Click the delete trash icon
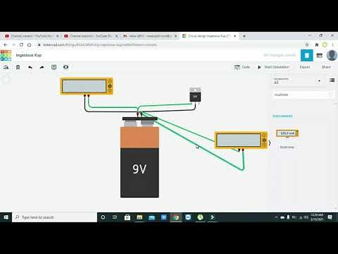This screenshot has height=254, width=338. [x=18, y=67]
